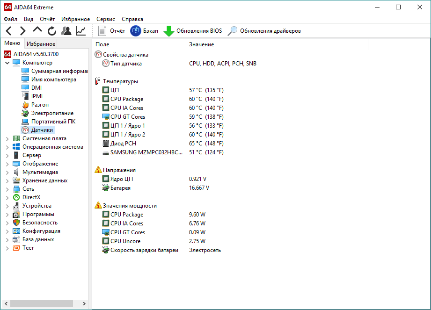431x310 pixels.
Task: Select the AIDA64 v5.60.3700 root icon
Action: point(7,54)
